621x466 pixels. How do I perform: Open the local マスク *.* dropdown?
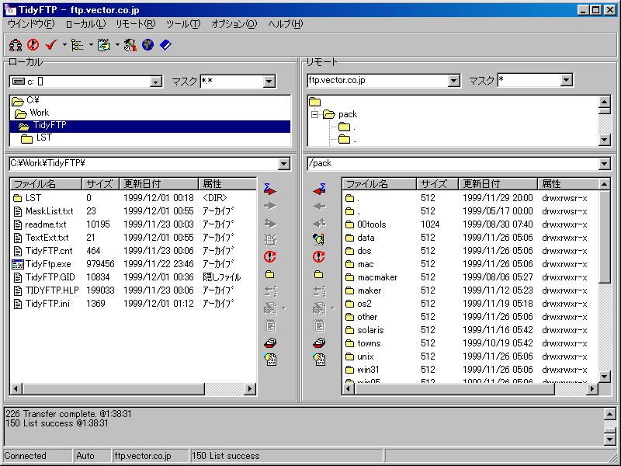269,82
